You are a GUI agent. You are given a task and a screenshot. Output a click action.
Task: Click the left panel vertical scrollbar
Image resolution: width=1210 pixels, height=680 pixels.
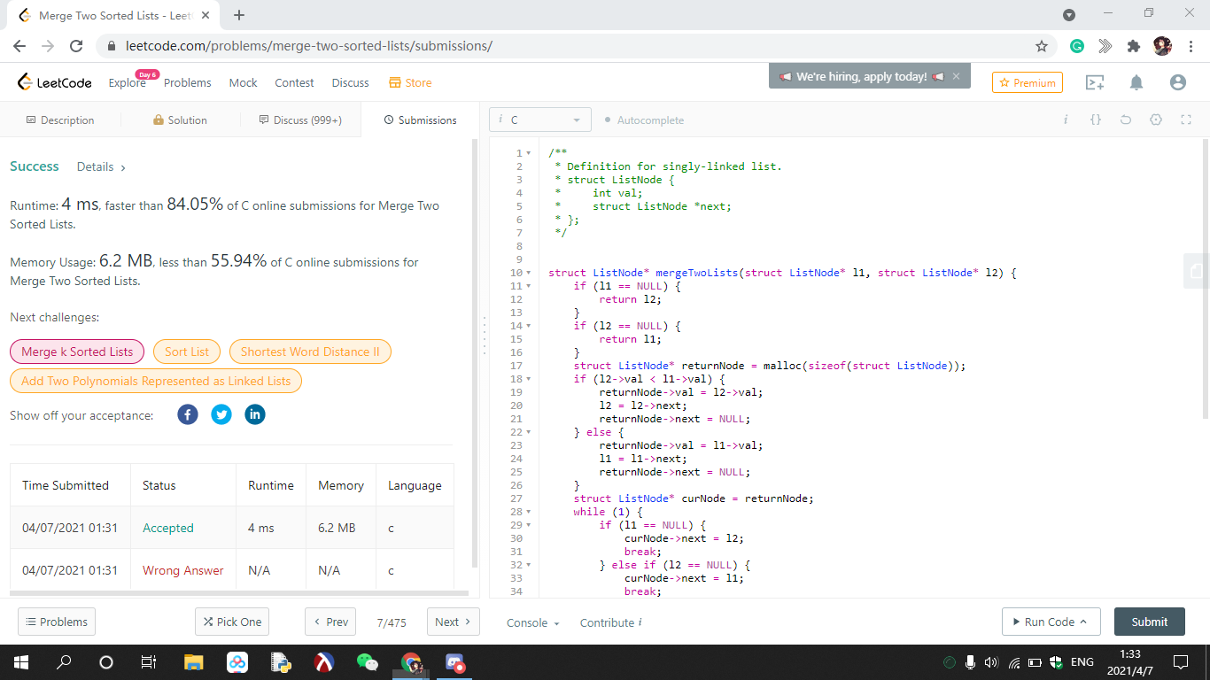475,352
